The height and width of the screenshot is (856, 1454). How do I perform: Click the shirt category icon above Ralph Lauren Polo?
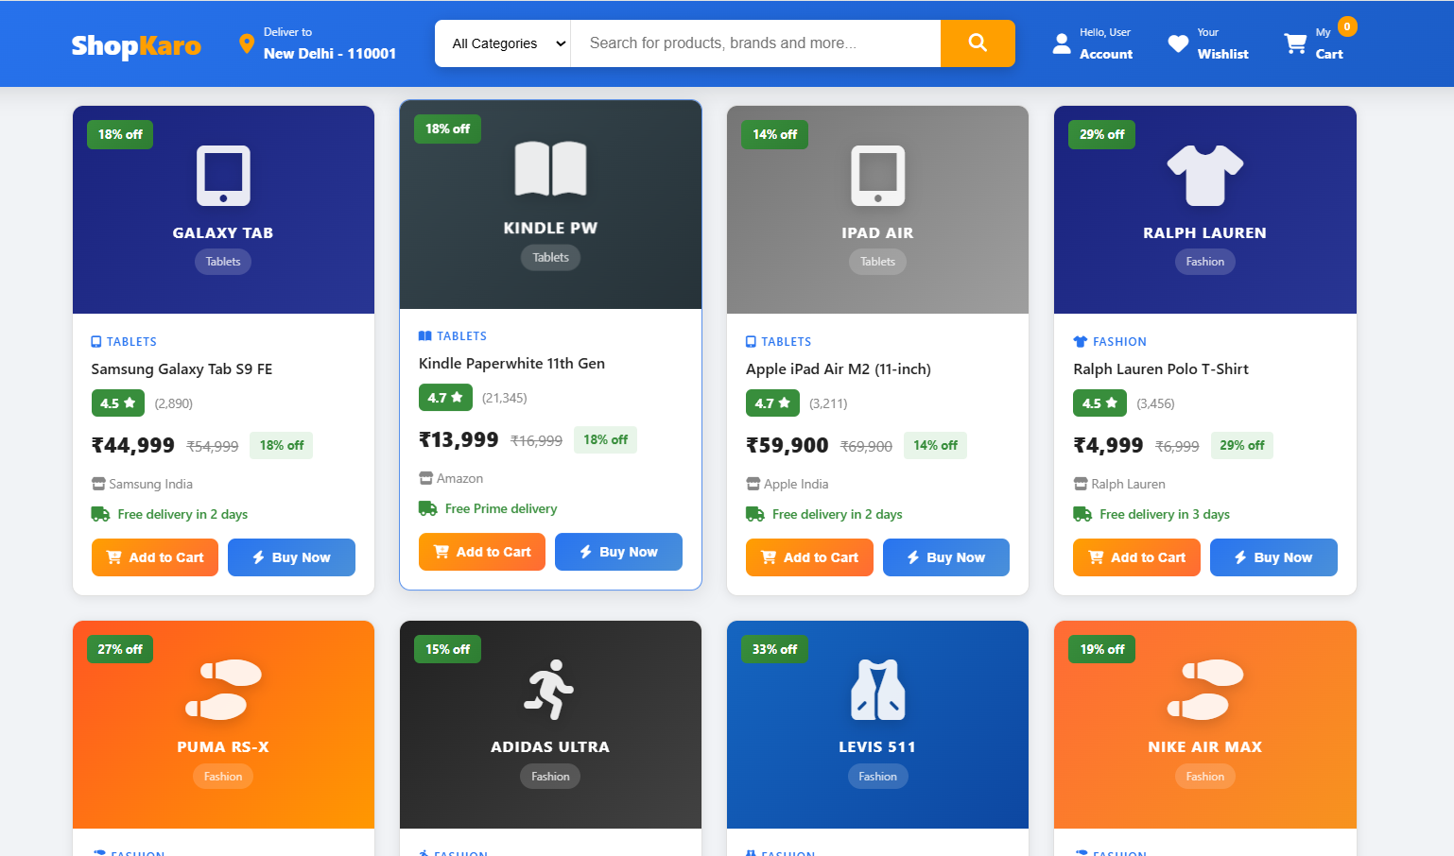click(x=1081, y=342)
